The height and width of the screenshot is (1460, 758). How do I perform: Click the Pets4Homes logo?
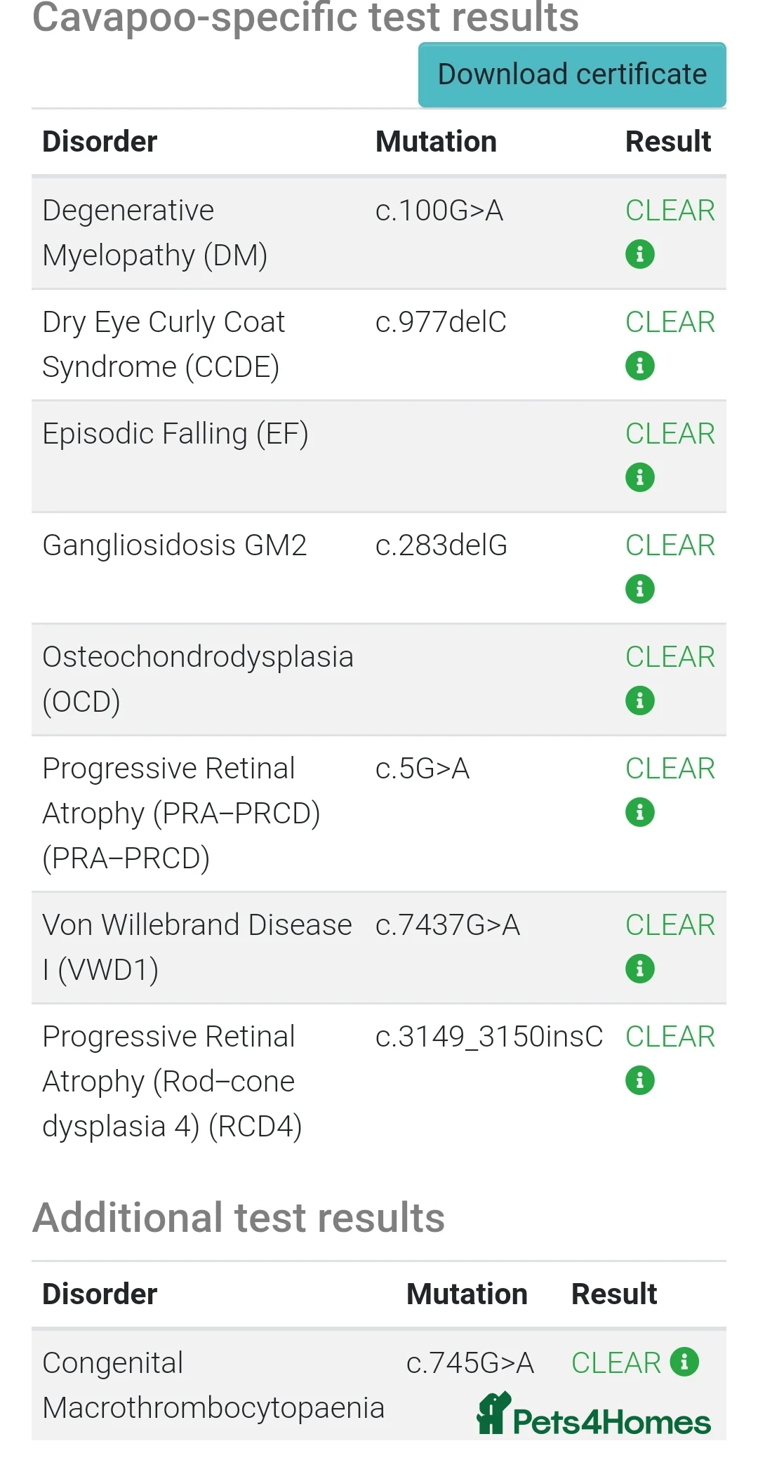coord(594,1415)
